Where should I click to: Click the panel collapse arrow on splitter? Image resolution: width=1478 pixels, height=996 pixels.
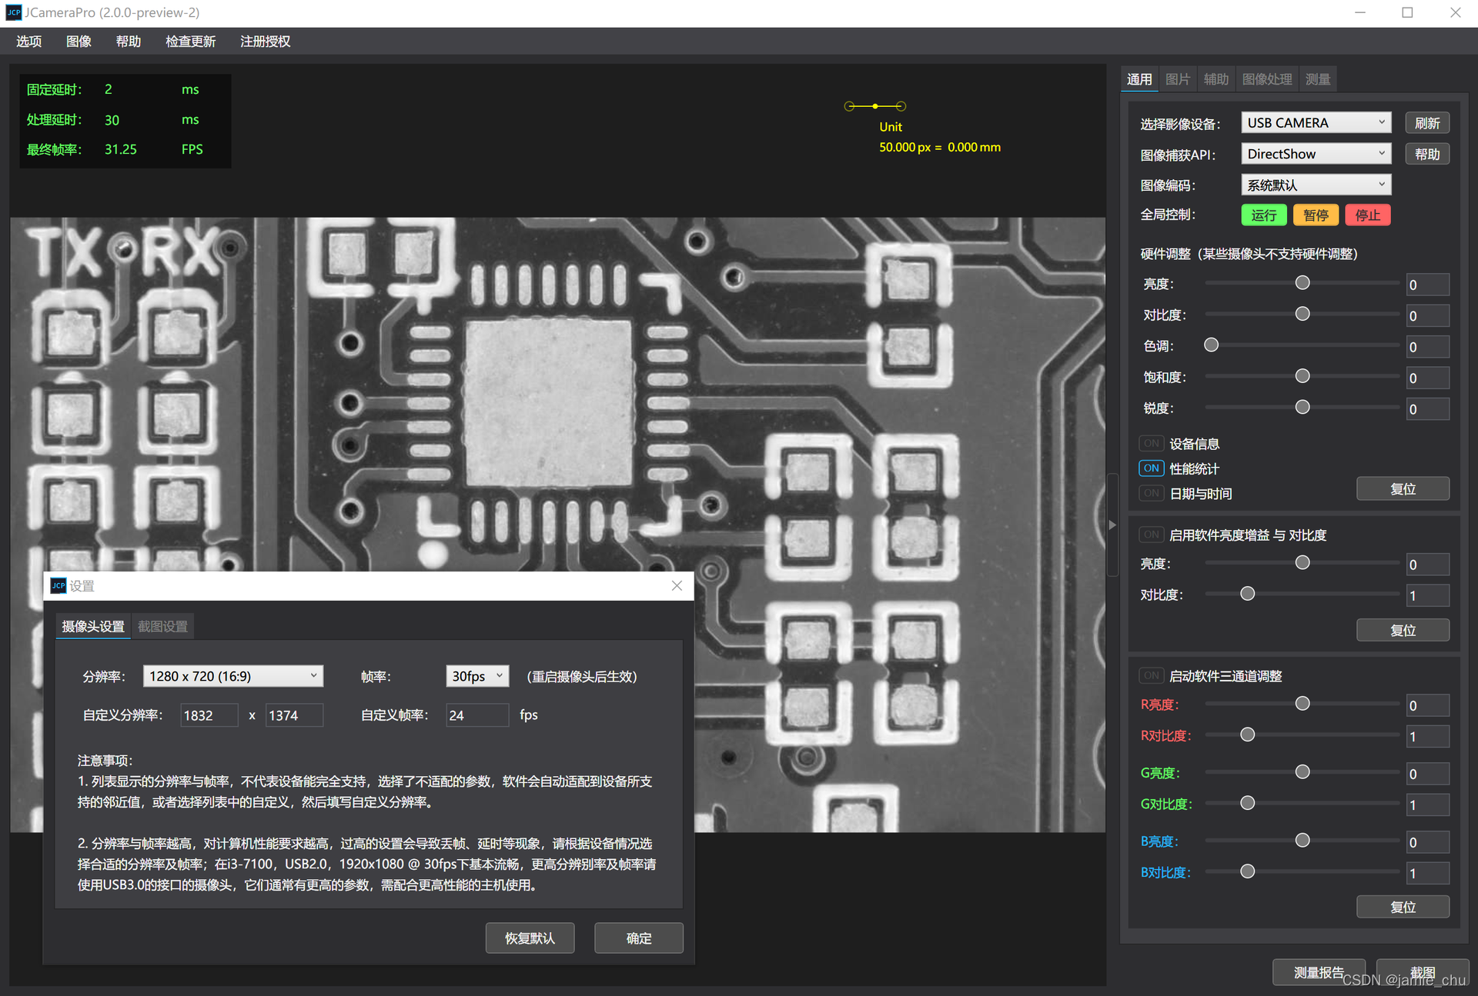coord(1112,525)
